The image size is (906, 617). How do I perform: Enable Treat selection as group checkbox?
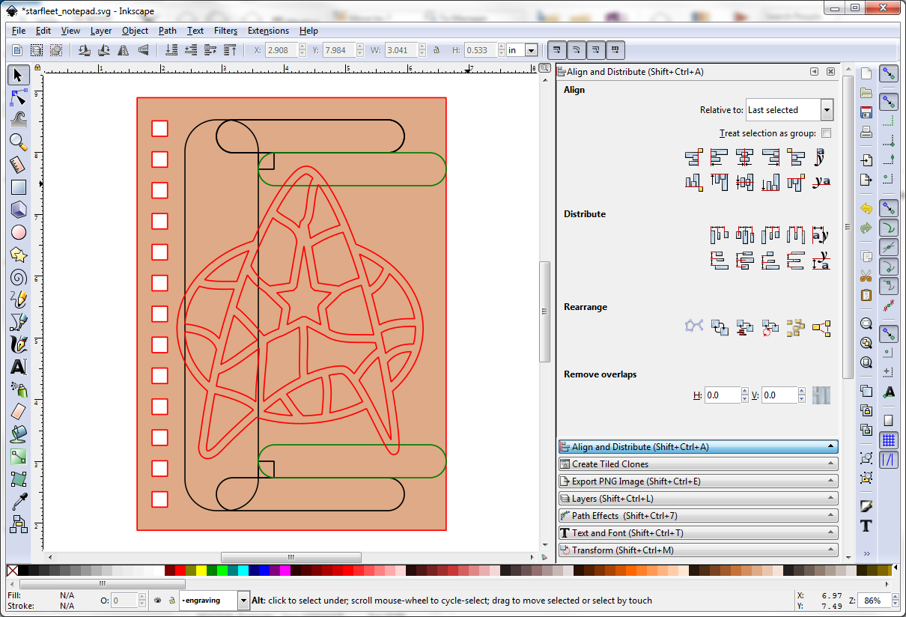[x=826, y=133]
